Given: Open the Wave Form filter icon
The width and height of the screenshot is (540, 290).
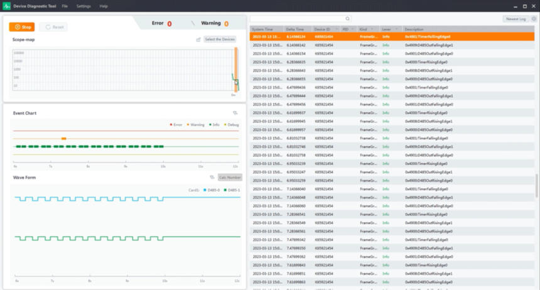Looking at the screenshot, I should coord(212,178).
